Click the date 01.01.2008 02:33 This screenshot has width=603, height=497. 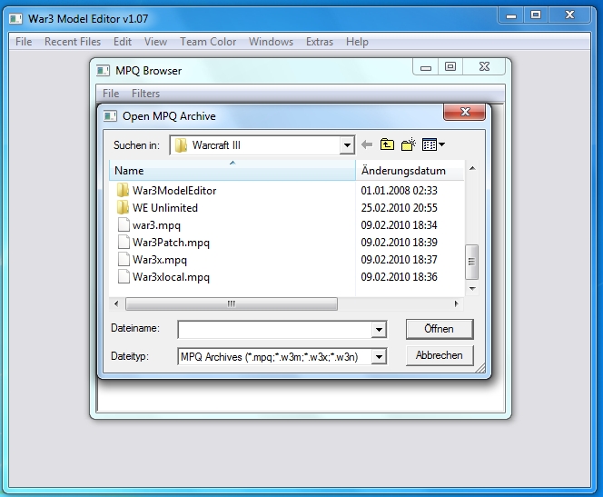400,191
